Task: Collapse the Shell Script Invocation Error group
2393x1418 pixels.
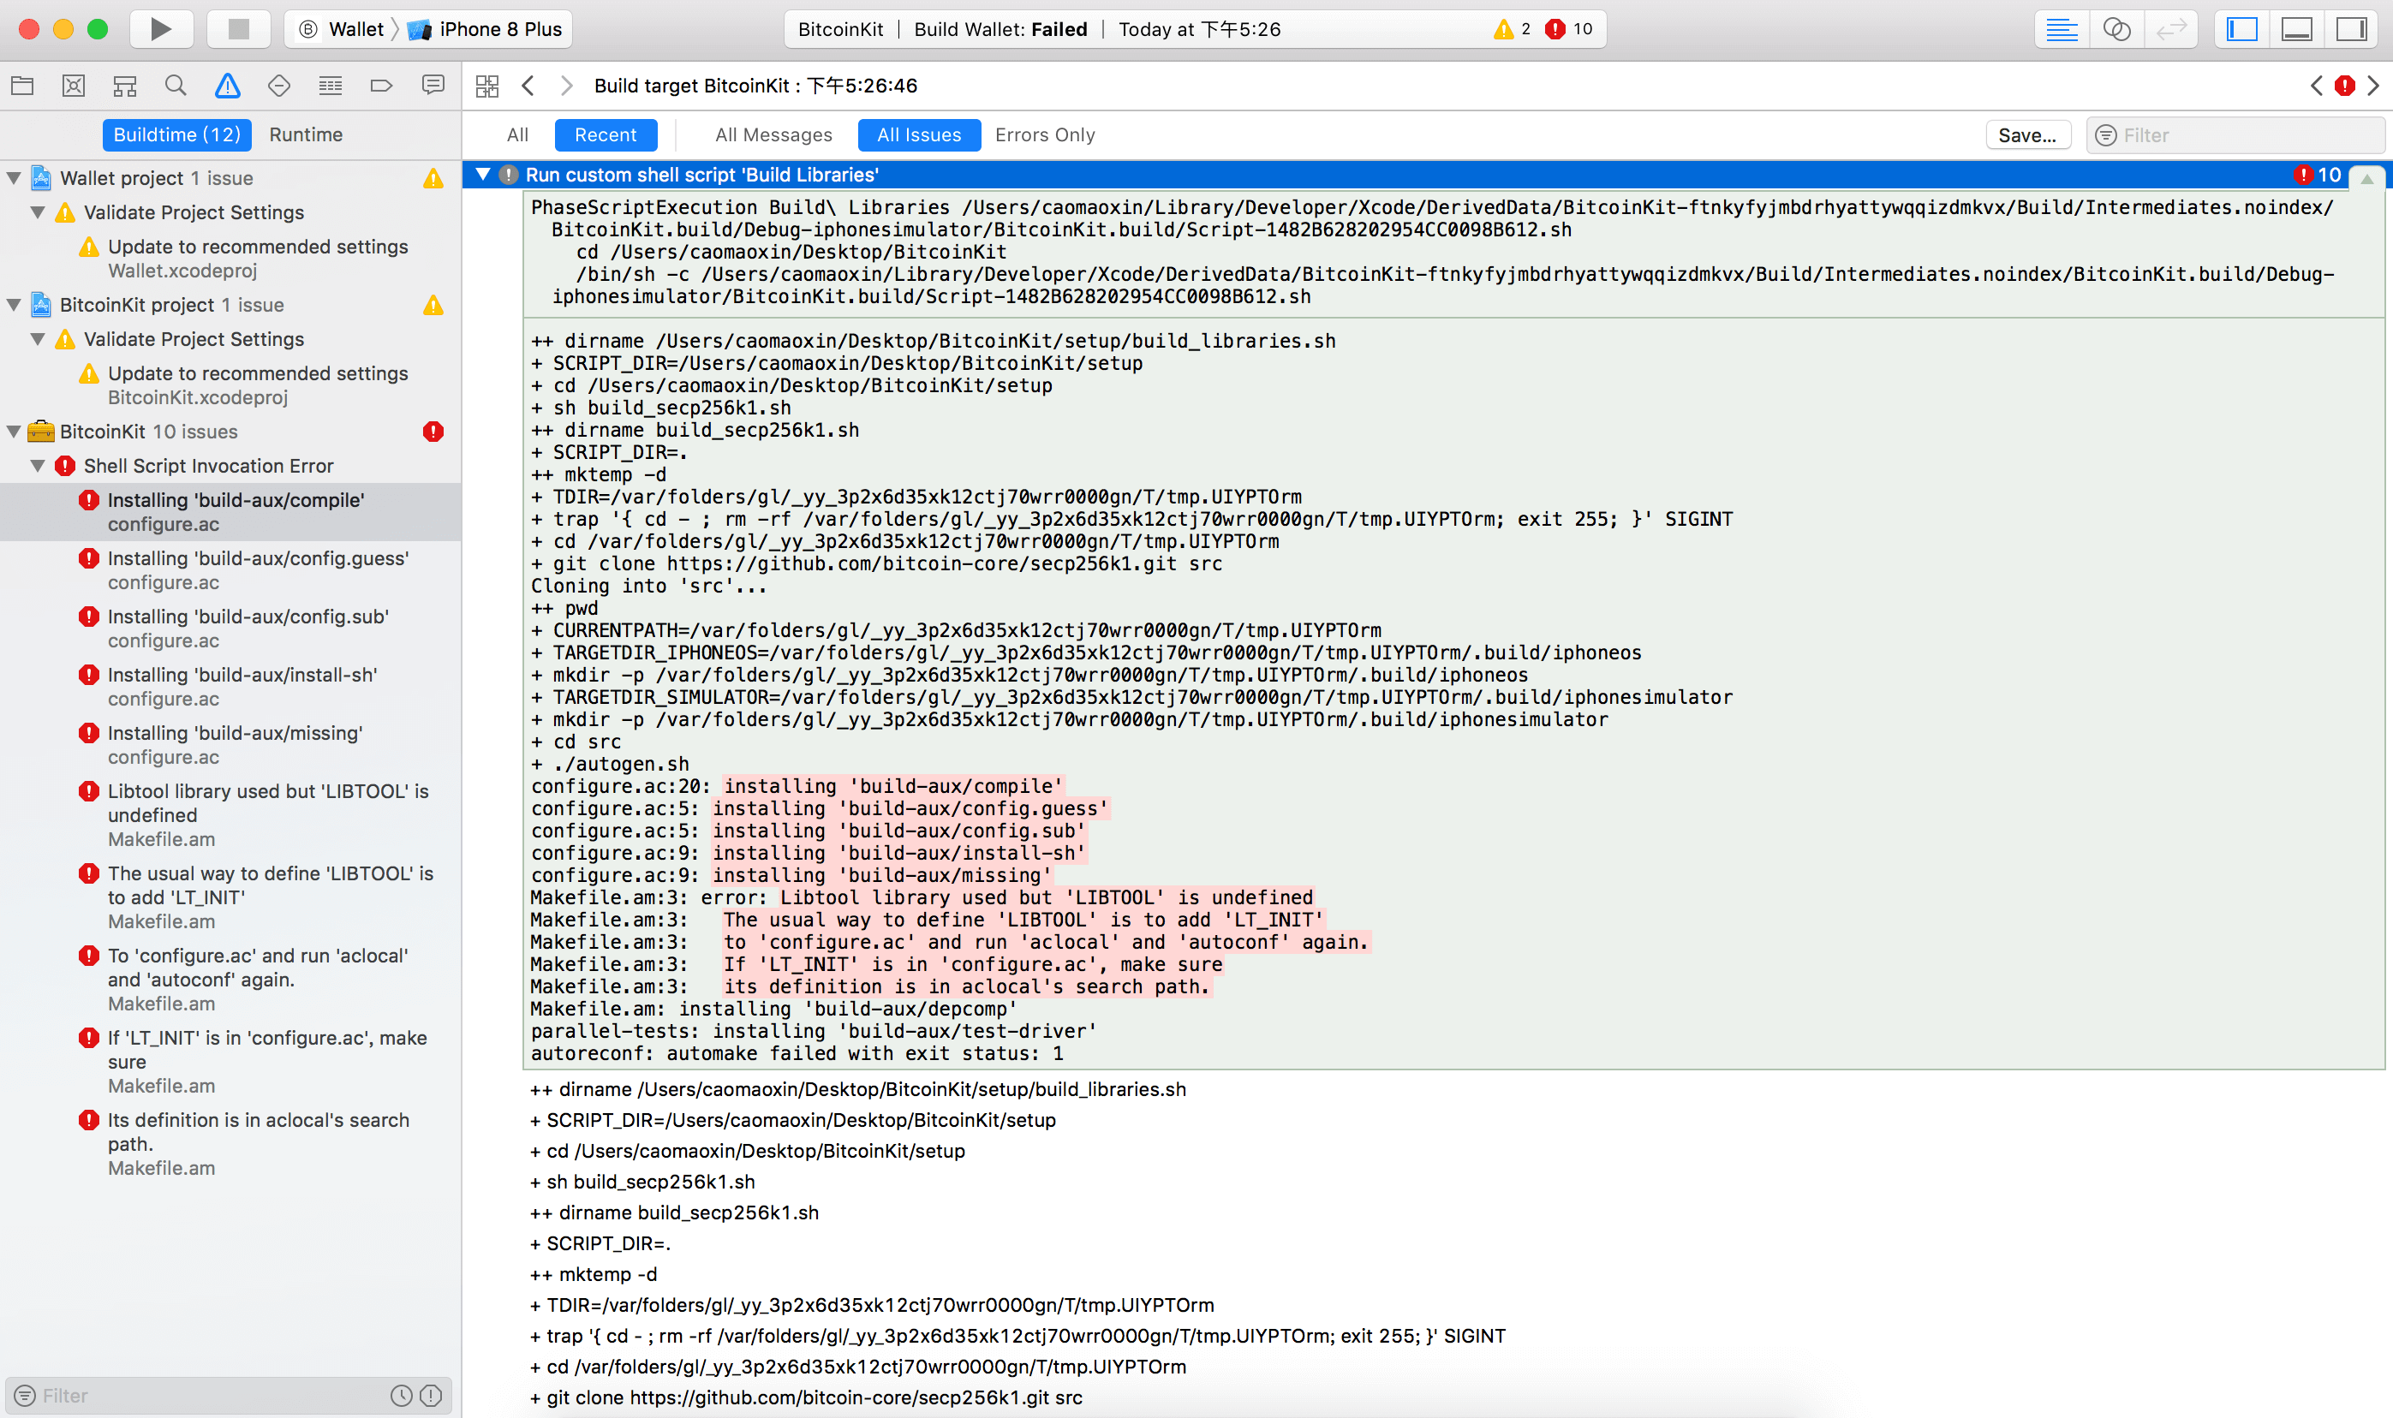Action: click(x=39, y=467)
